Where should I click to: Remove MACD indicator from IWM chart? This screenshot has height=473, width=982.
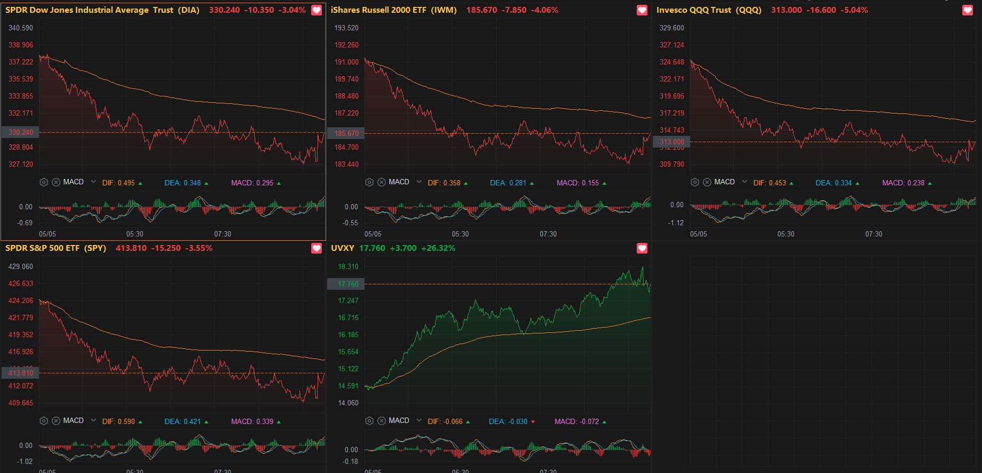pyautogui.click(x=382, y=182)
